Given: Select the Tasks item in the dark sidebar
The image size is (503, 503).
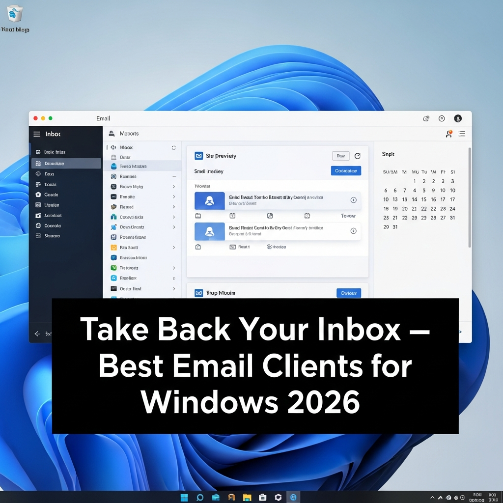Looking at the screenshot, I should click(51, 174).
